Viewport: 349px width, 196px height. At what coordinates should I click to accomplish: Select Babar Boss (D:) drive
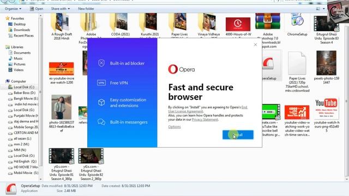point(22,93)
